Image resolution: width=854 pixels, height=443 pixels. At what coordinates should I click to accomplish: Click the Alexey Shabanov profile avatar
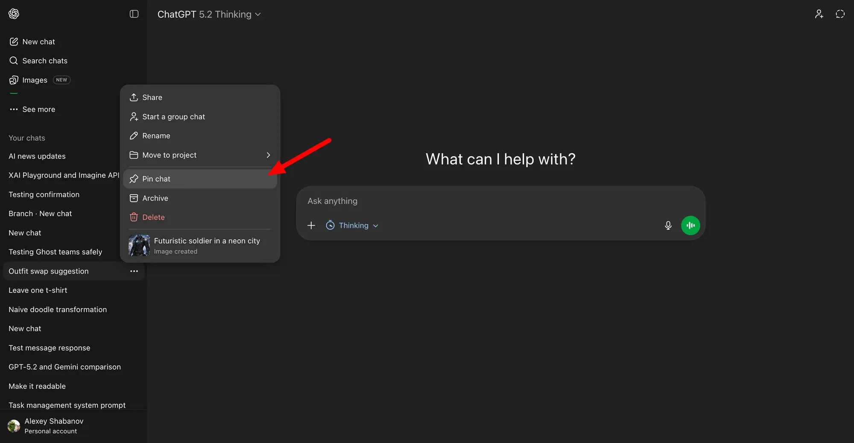pyautogui.click(x=14, y=426)
